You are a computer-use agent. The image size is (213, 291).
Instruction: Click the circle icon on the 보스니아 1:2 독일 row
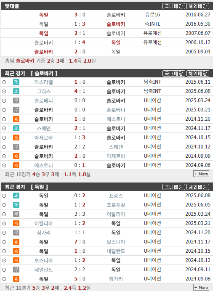[x=4, y=260]
